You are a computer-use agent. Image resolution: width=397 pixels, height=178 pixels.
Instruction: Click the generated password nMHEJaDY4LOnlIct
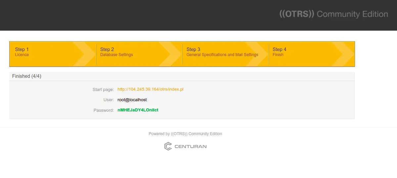(x=138, y=110)
